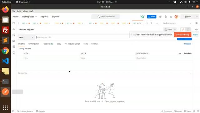Switch to the Body tab
This screenshot has width=200, height=113.
click(x=59, y=44)
